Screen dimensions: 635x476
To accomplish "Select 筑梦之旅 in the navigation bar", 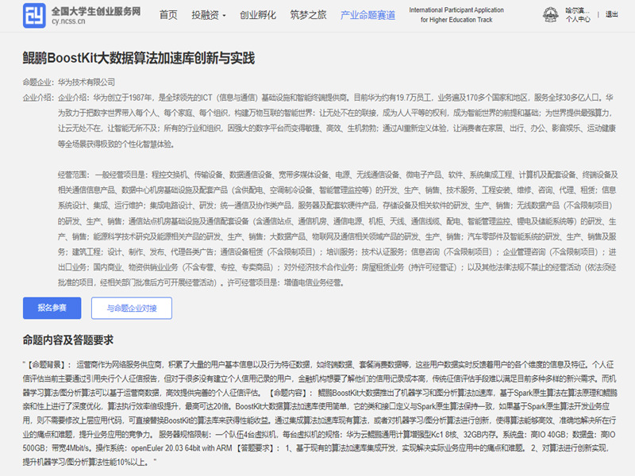I will (x=309, y=15).
